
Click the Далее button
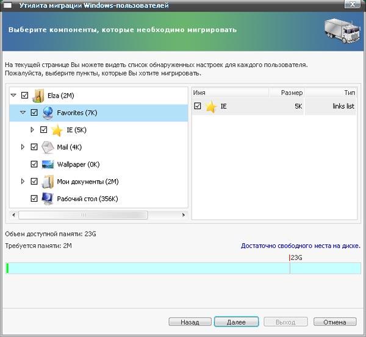236,322
